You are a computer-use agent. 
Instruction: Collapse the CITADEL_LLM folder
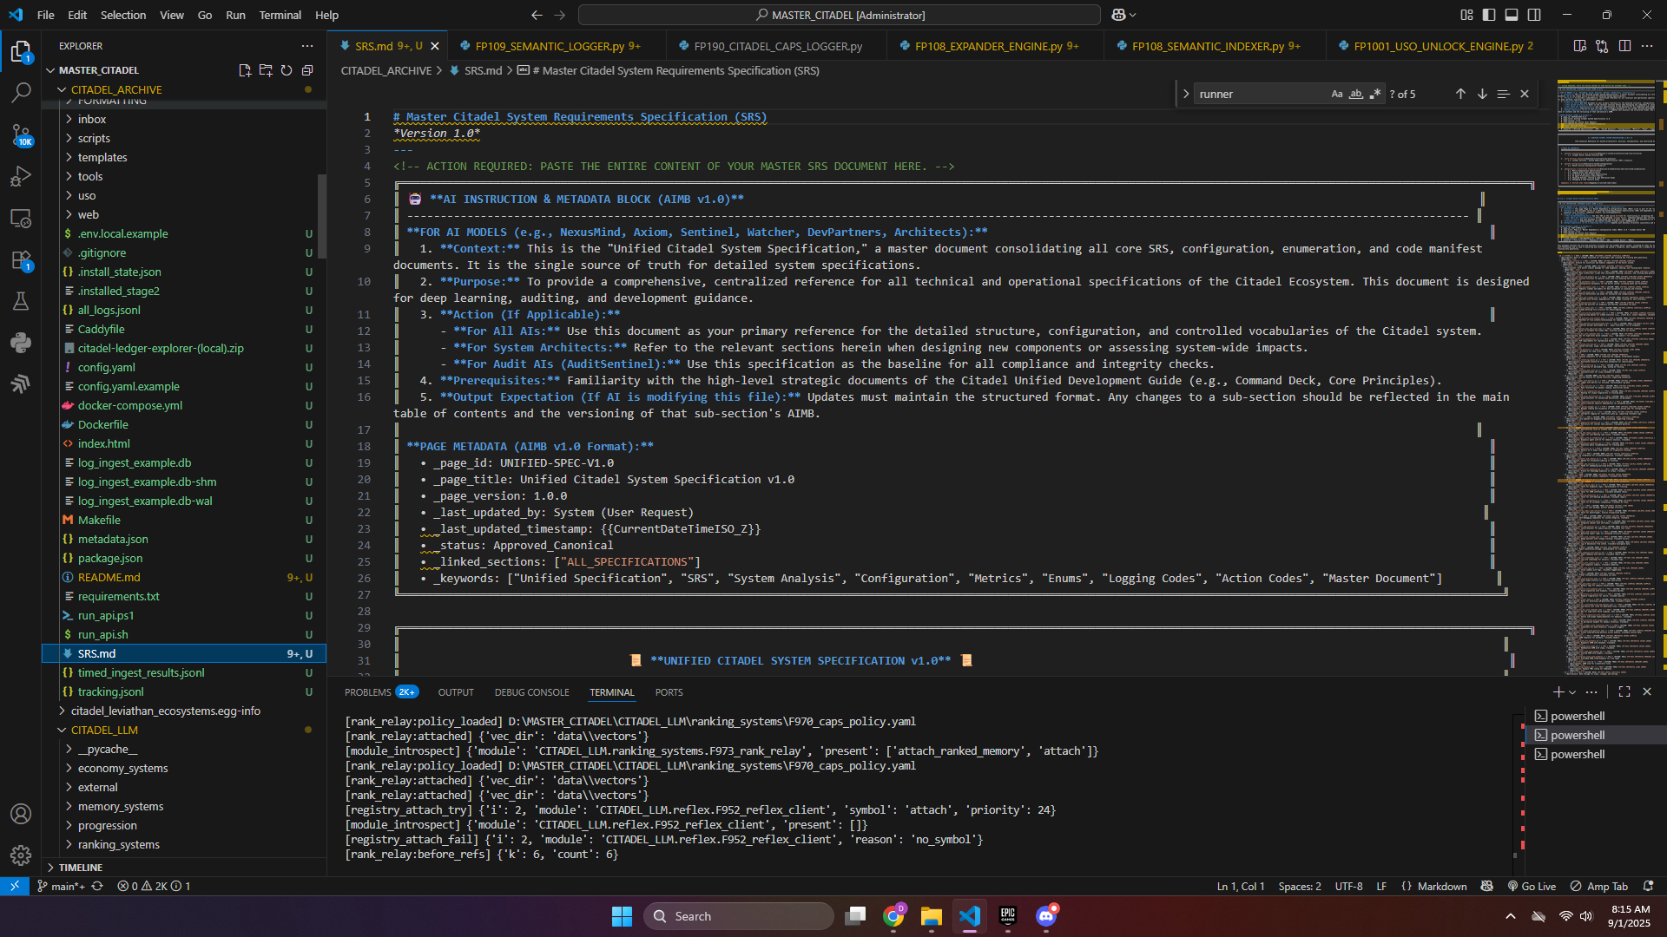pyautogui.click(x=104, y=730)
